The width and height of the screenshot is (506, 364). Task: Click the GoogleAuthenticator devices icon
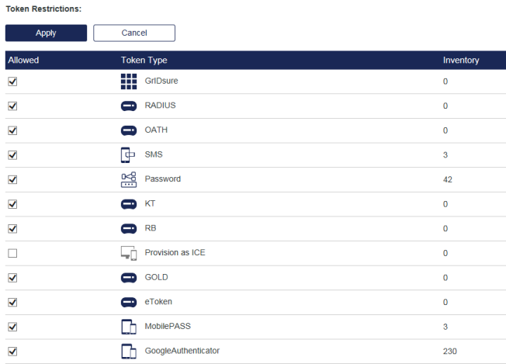[129, 352]
